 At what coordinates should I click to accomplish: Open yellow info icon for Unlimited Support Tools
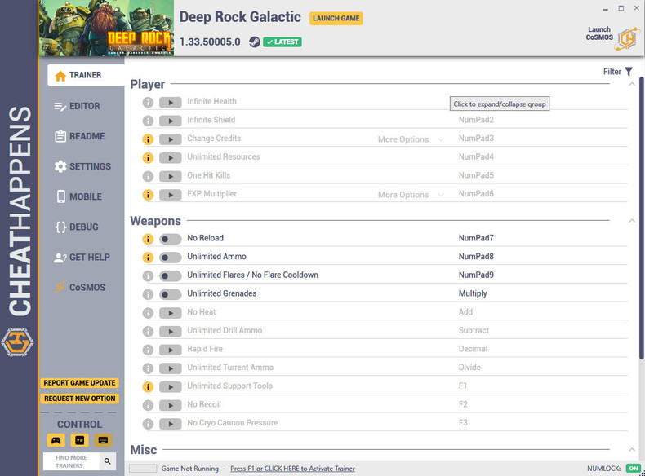148,387
